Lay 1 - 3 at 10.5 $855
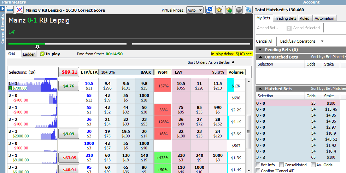Viewport: 346px width, 173px height. coord(181,86)
